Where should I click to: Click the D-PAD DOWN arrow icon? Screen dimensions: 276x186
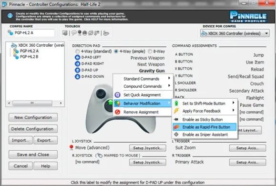[77, 77]
